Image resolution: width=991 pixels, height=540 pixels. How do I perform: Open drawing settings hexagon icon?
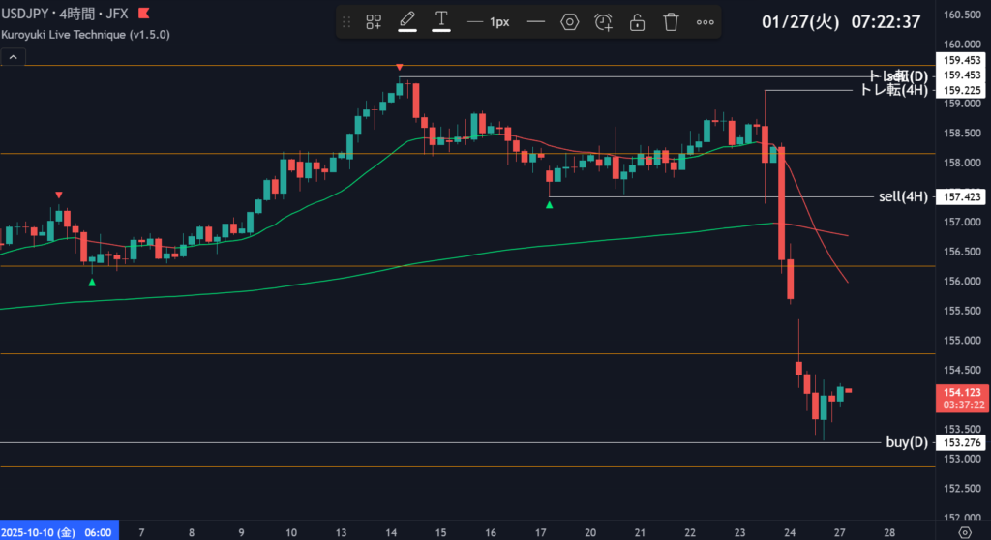click(570, 21)
